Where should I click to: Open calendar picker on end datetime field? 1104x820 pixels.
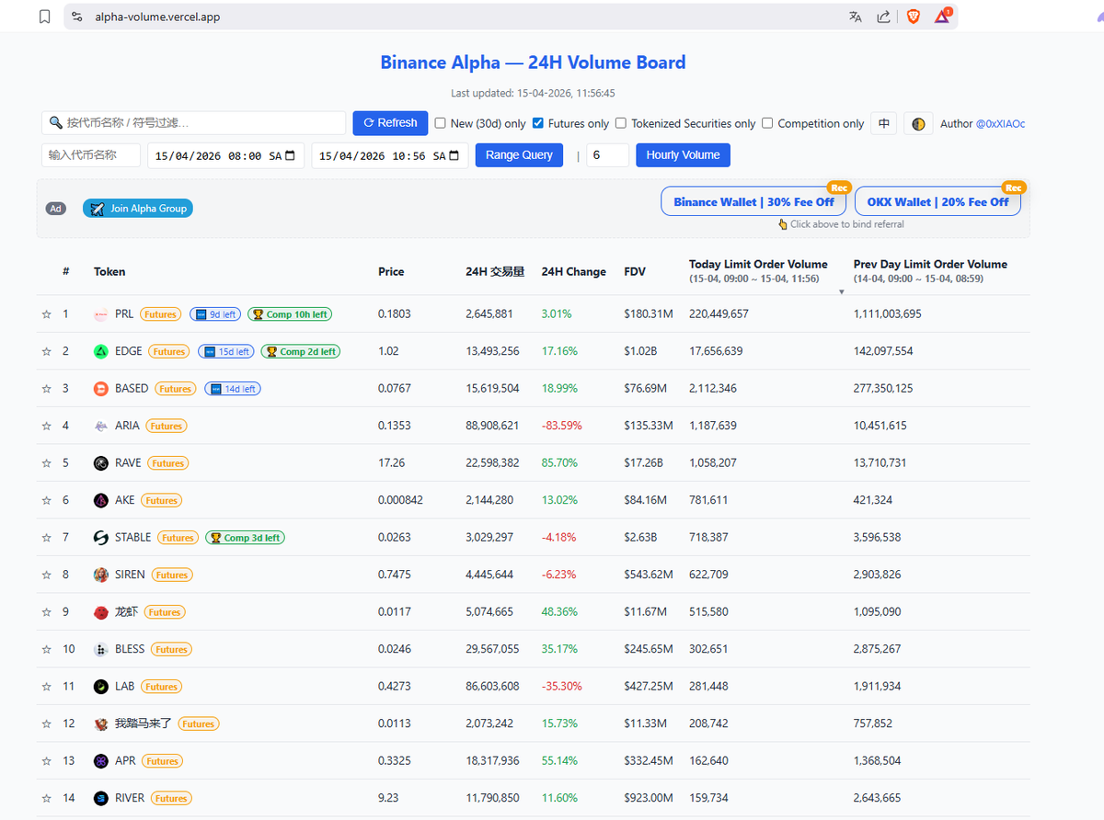455,156
